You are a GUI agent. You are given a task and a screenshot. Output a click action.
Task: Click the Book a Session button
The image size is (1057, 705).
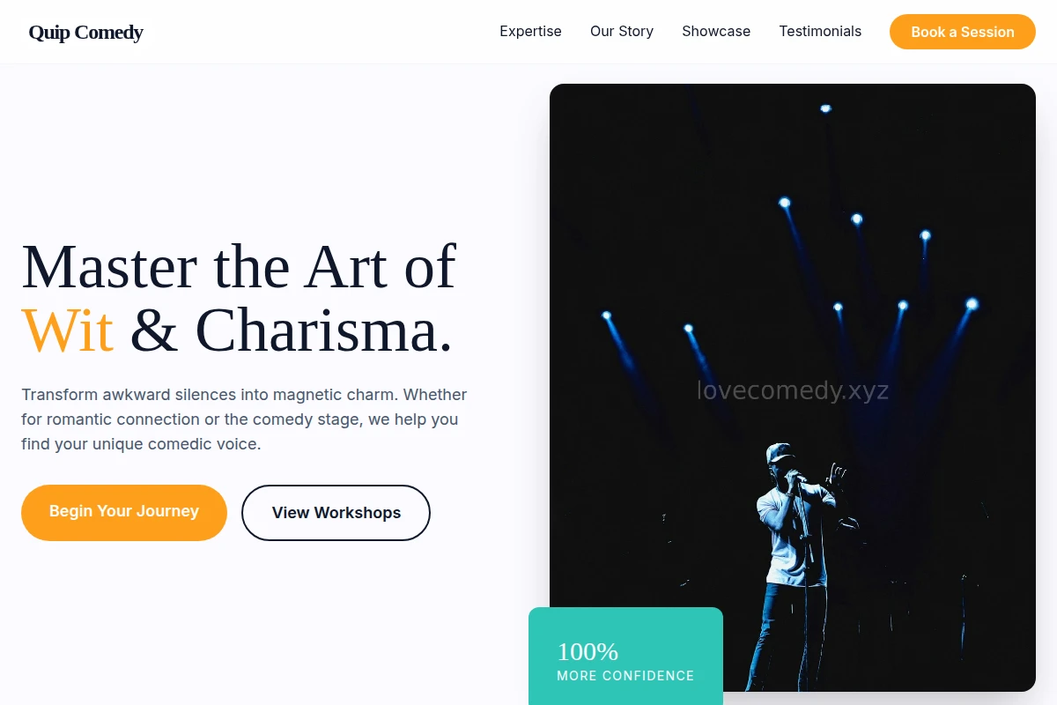coord(963,32)
